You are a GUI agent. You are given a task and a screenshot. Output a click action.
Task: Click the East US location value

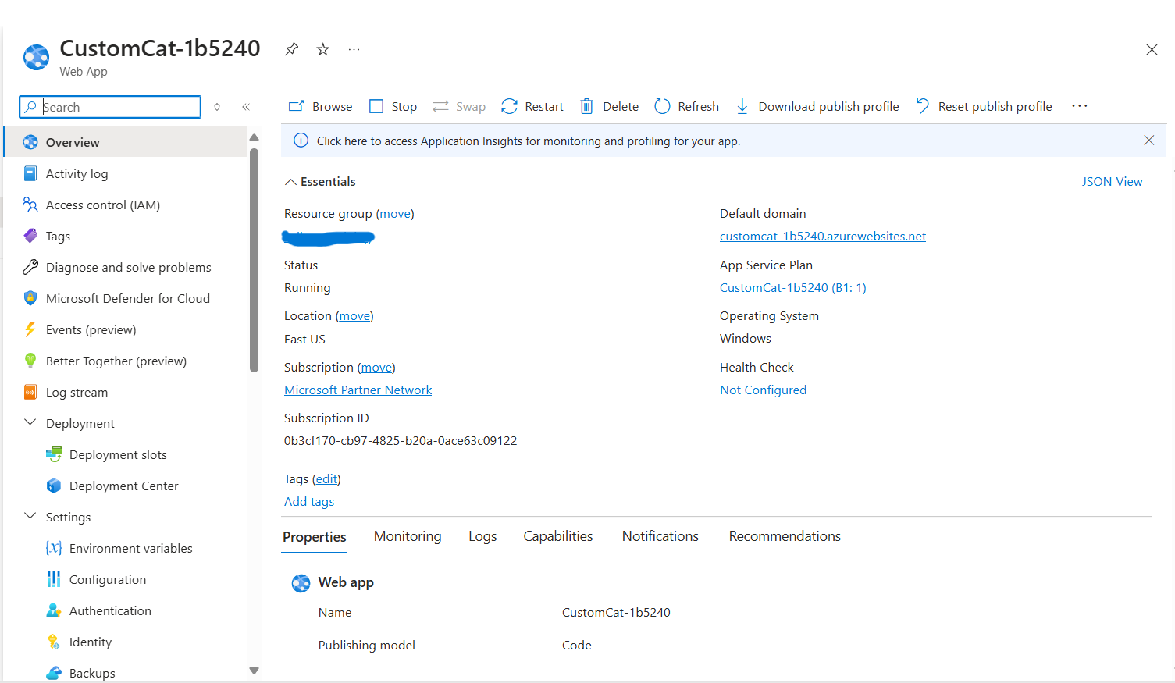pos(304,340)
